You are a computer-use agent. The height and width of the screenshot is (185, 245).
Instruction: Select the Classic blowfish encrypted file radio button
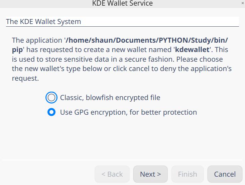pyautogui.click(x=51, y=98)
